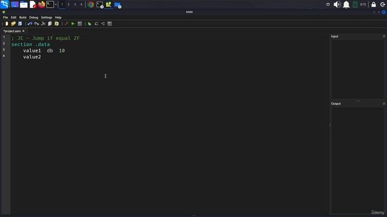Switch to workspace 3
This screenshot has height=217, width=387.
point(75,4)
